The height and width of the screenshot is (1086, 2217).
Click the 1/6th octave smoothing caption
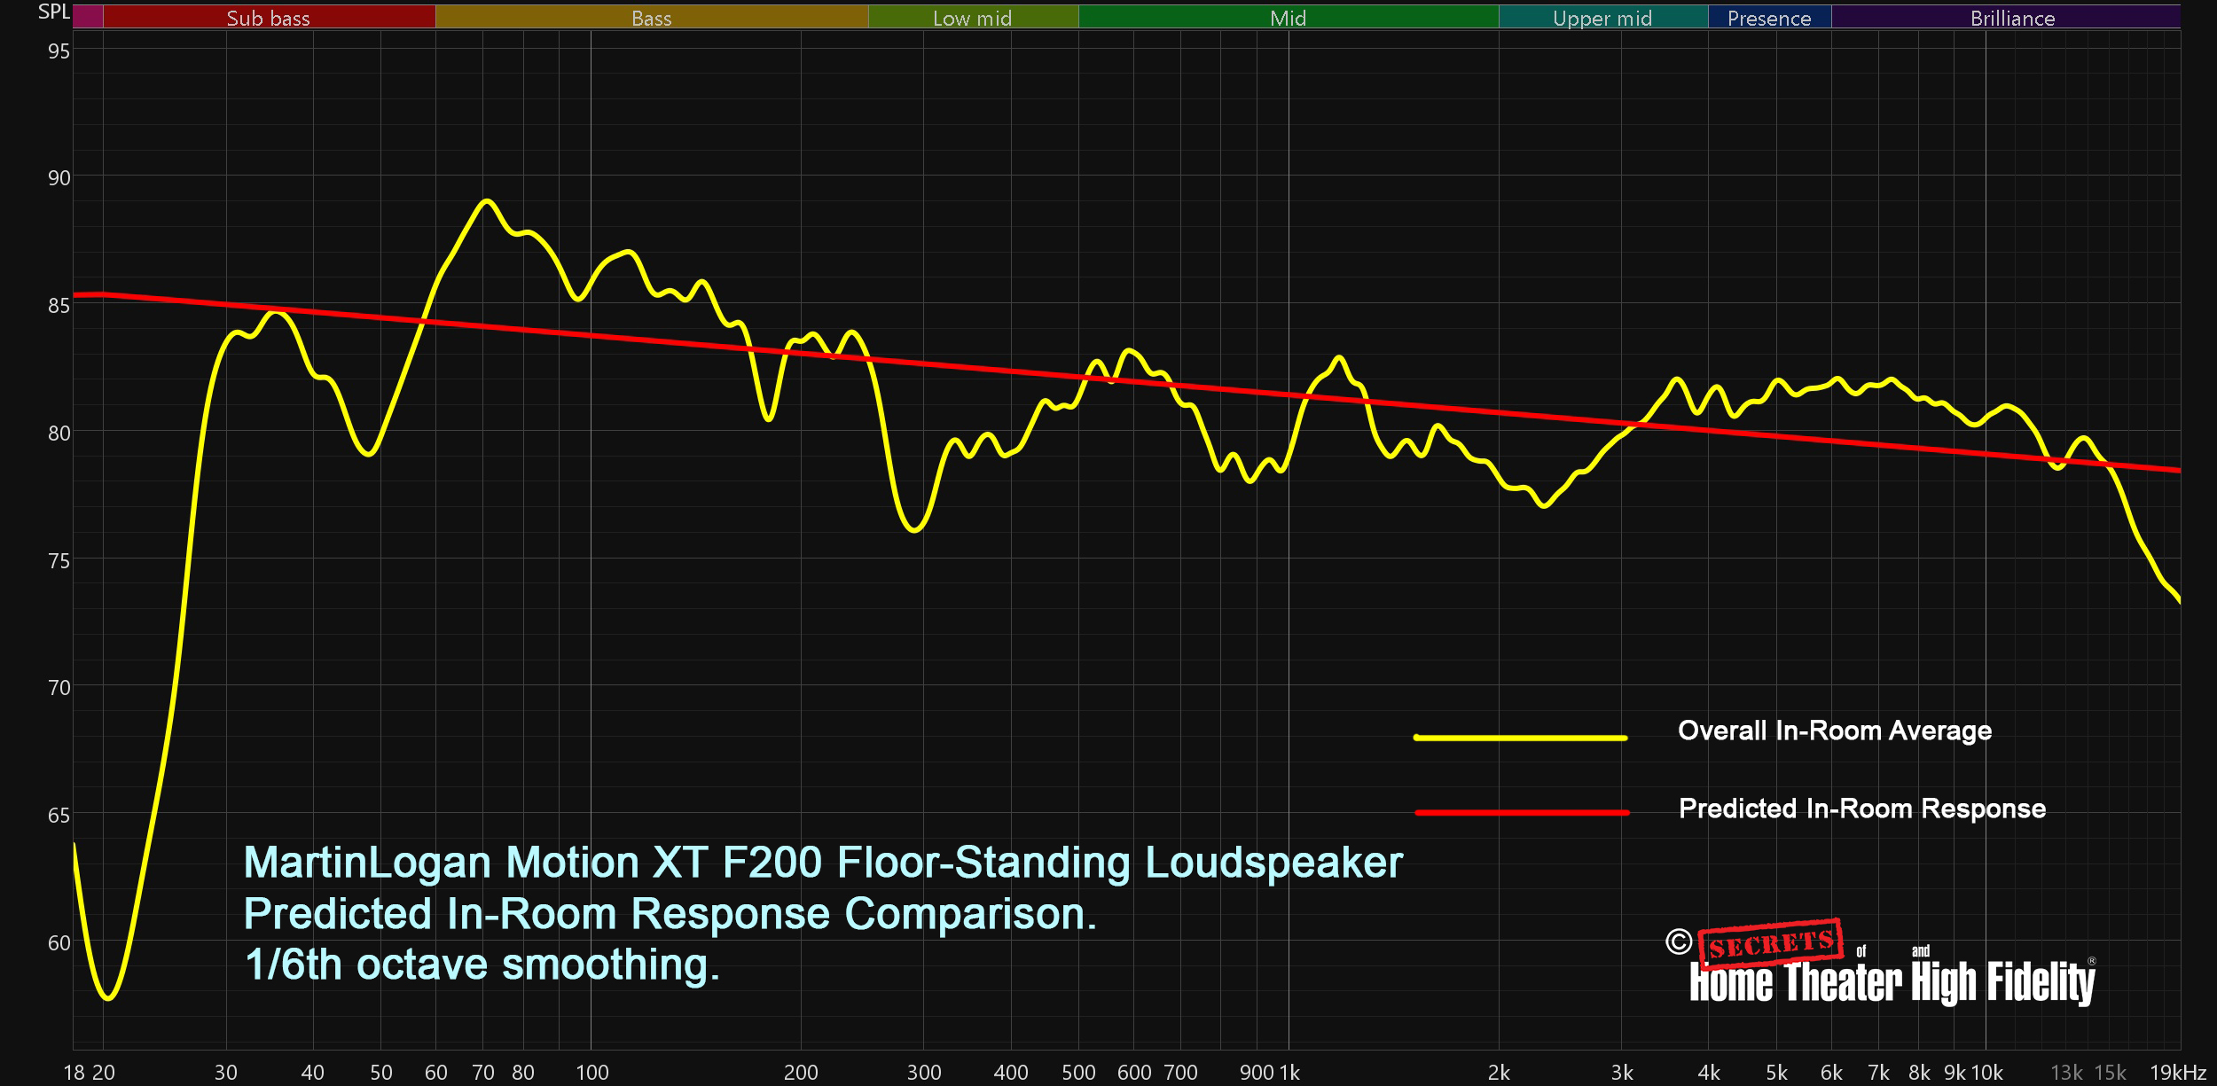482,965
